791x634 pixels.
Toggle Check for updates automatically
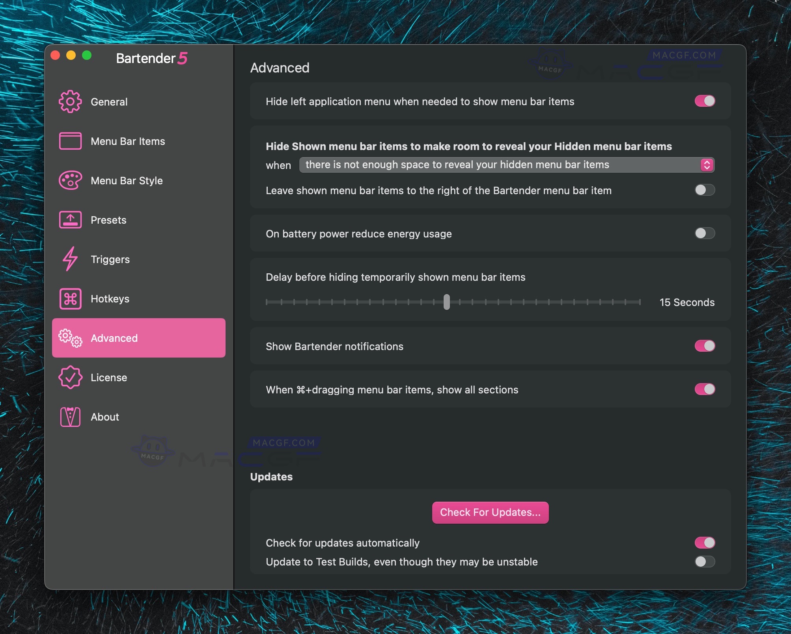point(705,543)
